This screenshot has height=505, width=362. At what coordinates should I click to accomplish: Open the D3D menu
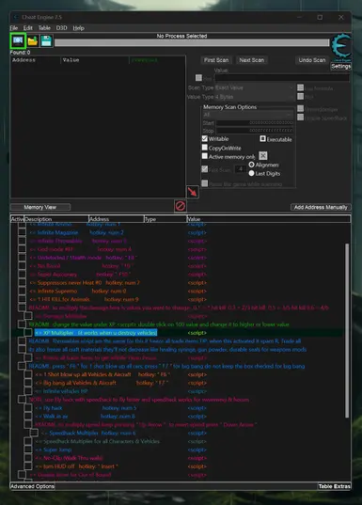click(x=61, y=28)
